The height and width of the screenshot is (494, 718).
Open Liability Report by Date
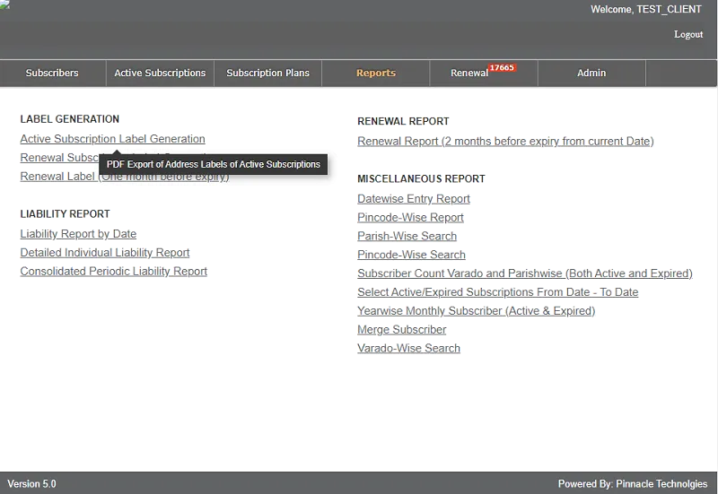point(78,234)
